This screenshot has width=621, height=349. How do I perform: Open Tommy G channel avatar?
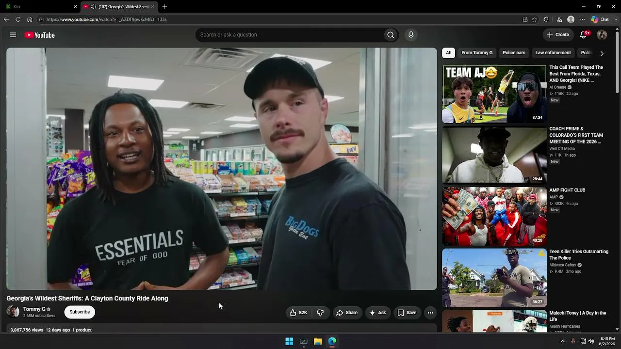point(13,312)
